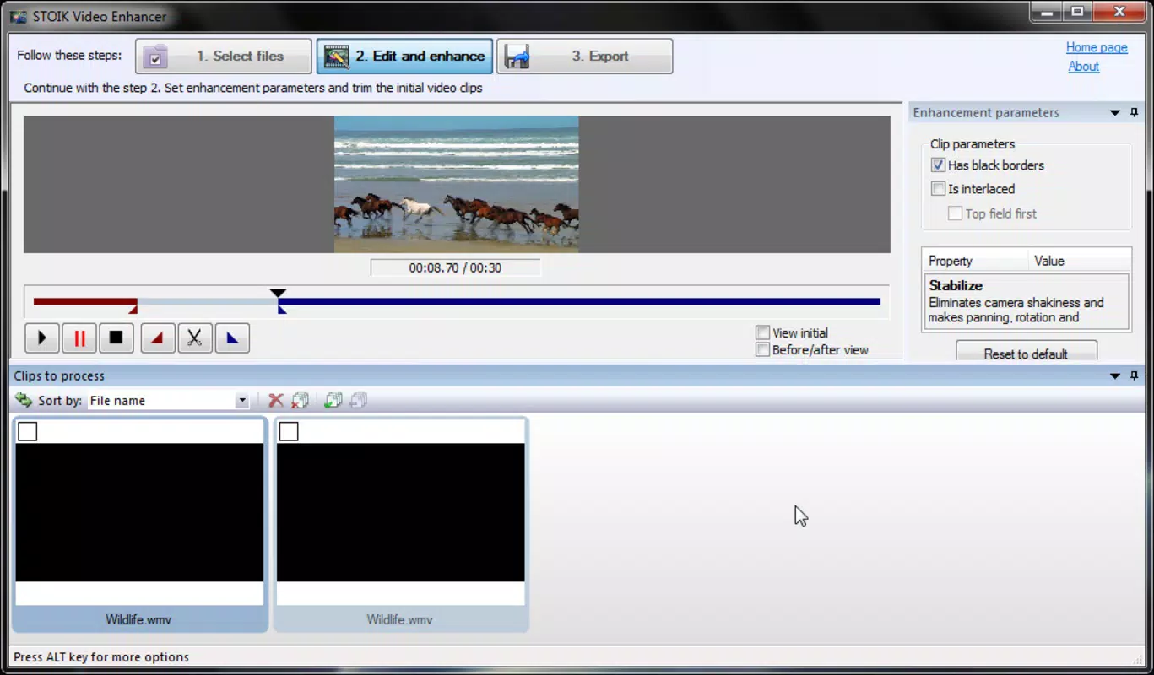Check the Top field first option
Image resolution: width=1154 pixels, height=675 pixels.
(955, 213)
